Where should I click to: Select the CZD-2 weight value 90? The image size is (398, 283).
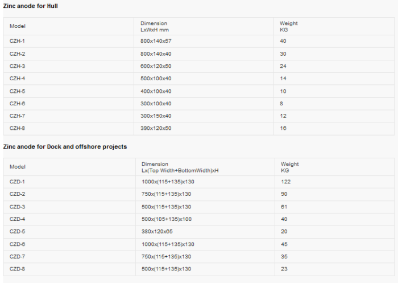tap(284, 194)
